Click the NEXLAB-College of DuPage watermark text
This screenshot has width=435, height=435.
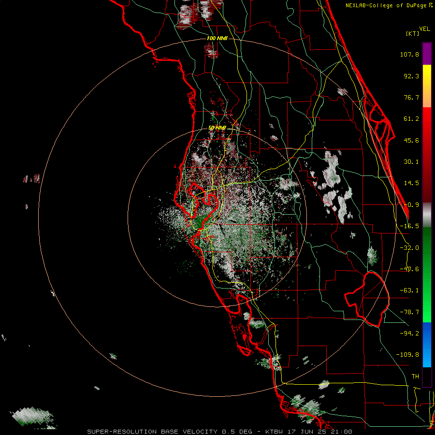point(389,5)
